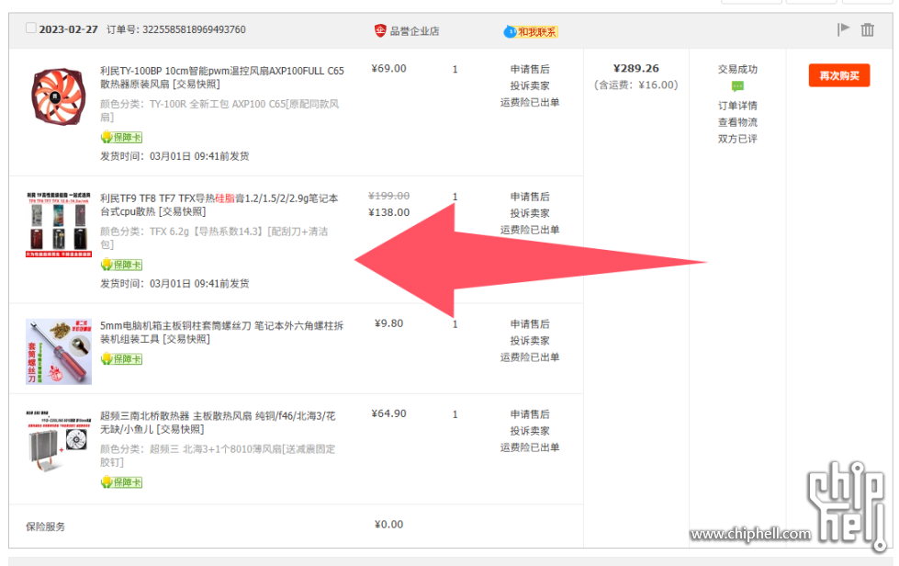Screen dimensions: 899x566
Task: Click the ¥9.80 screwdriver price
Action: [x=388, y=323]
